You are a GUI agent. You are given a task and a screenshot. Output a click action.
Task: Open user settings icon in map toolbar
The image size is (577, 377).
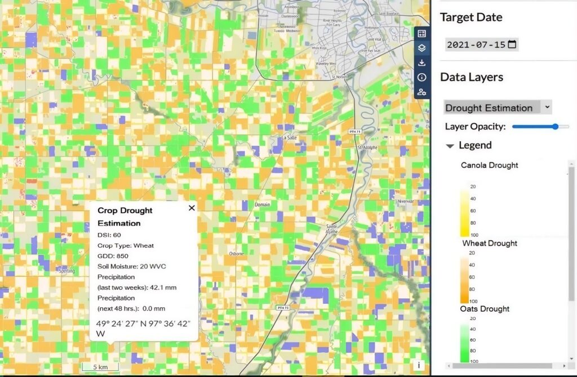tap(421, 92)
